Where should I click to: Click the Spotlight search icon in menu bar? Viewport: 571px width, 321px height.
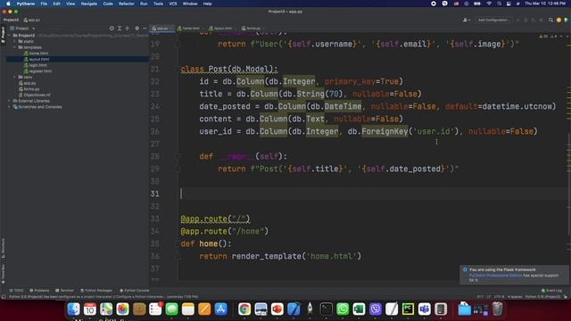pos(500,4)
